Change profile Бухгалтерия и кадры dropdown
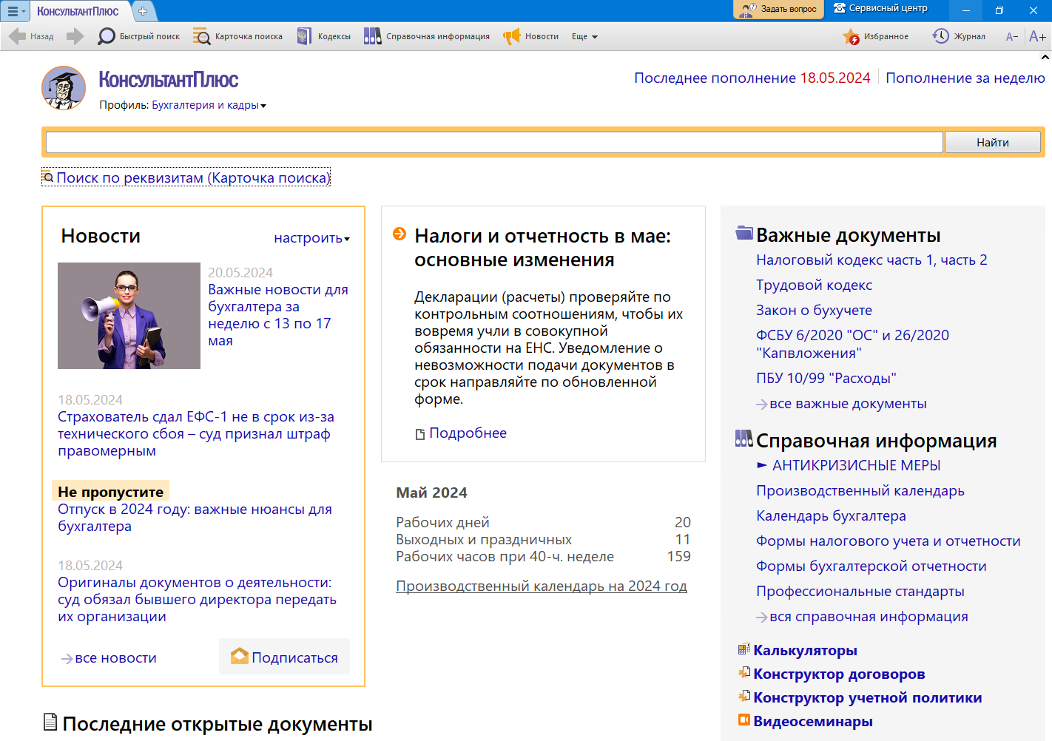 pos(209,105)
